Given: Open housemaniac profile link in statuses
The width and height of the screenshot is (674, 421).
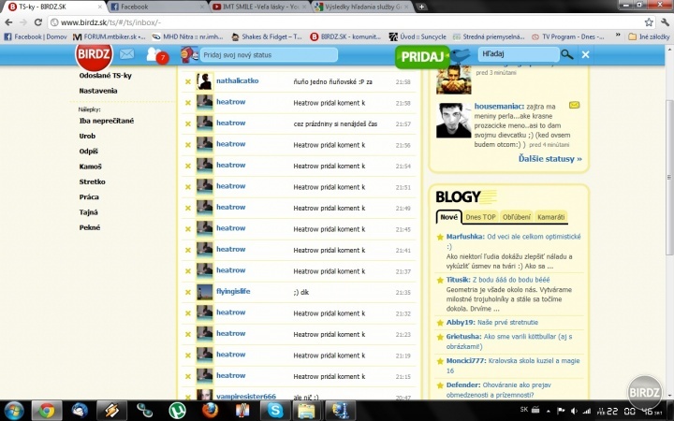Looking at the screenshot, I should pyautogui.click(x=499, y=106).
